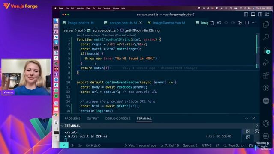
Task: Click line number 10 in the gutter
Action: (x=68, y=82)
